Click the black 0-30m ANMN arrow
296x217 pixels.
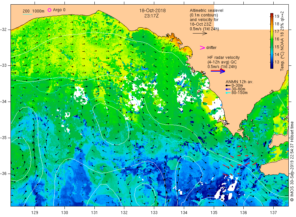228,85
